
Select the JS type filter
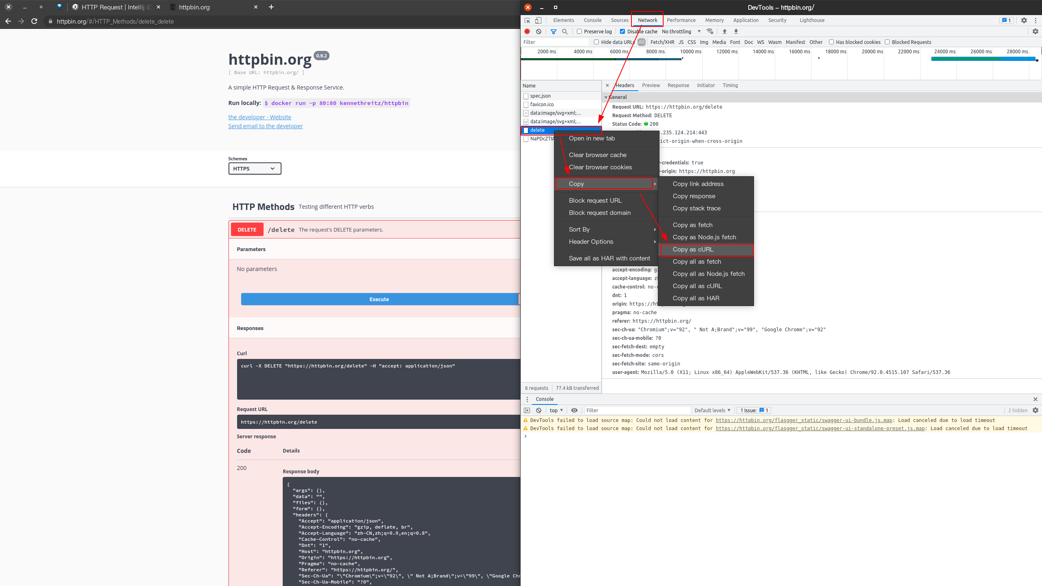click(x=681, y=42)
